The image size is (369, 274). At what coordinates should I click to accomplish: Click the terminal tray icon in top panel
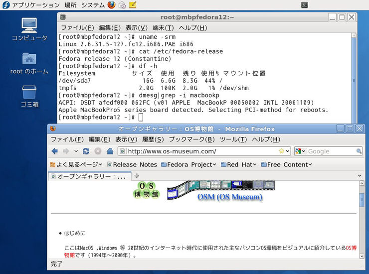305,5
